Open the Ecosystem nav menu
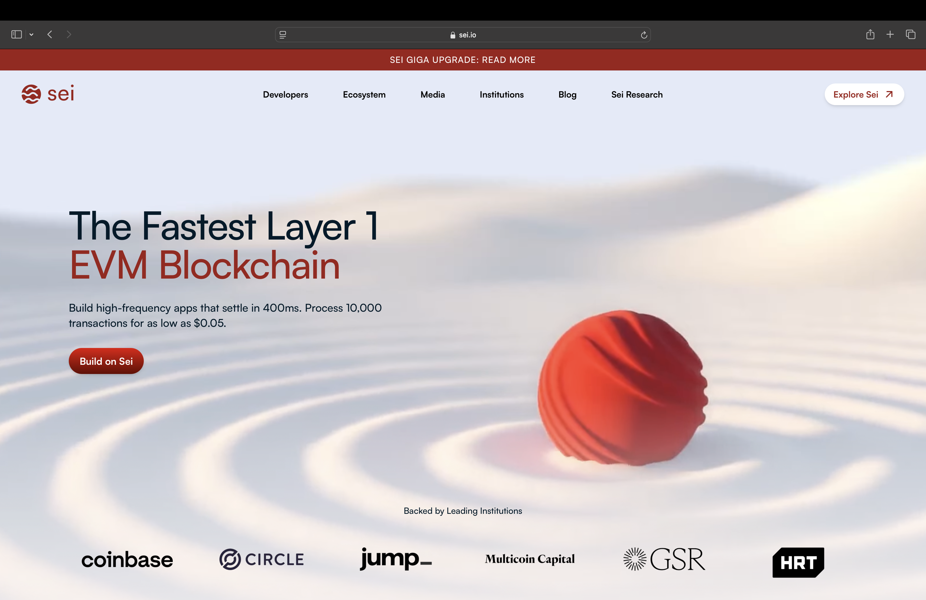This screenshot has height=600, width=926. 364,95
